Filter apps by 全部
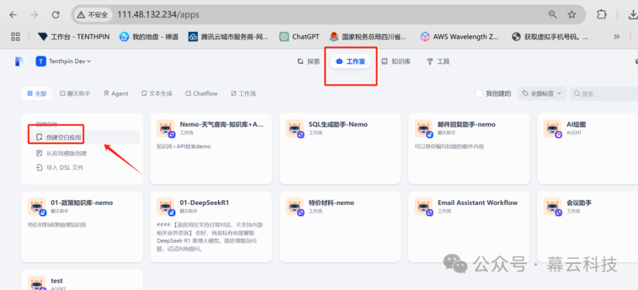Viewport: 638px width, 290px height. (37, 93)
